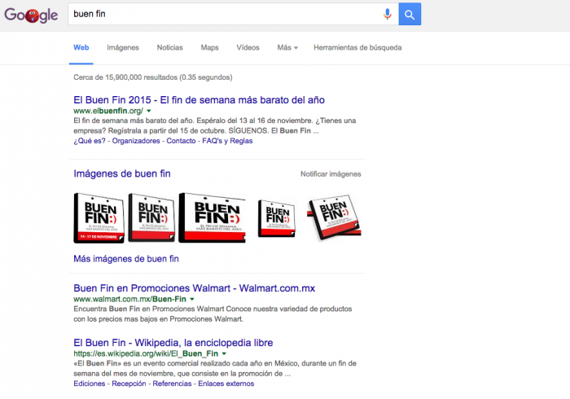Expand arrow beside the Wikipedia URL

tap(225, 354)
